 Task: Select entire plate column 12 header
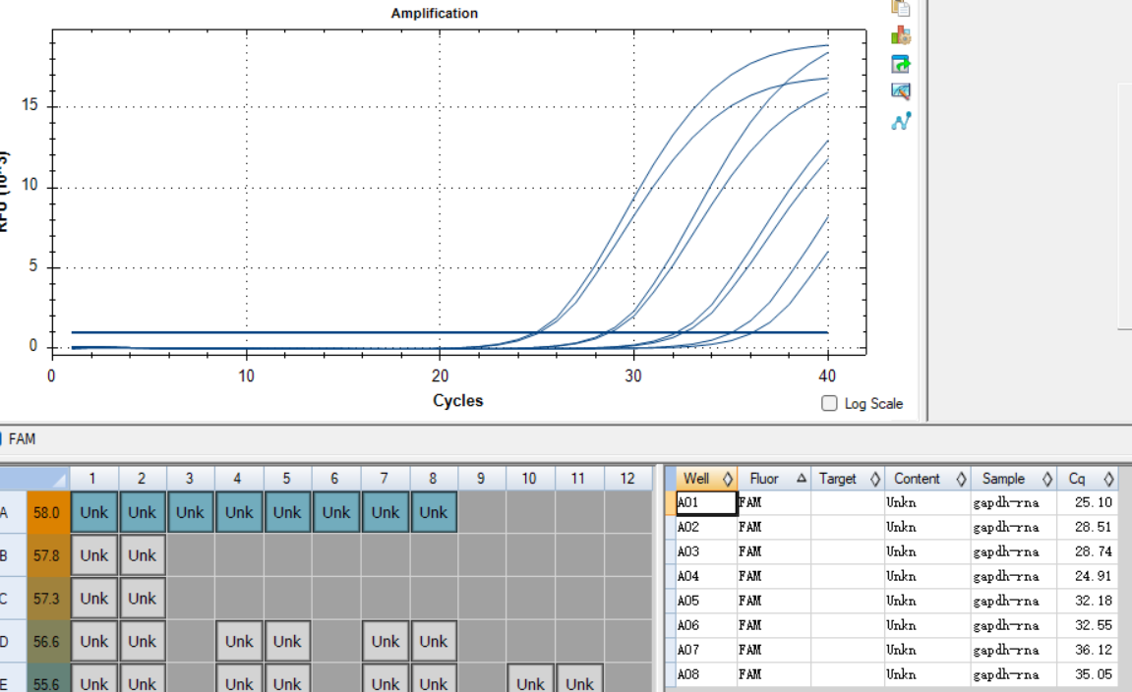(627, 479)
